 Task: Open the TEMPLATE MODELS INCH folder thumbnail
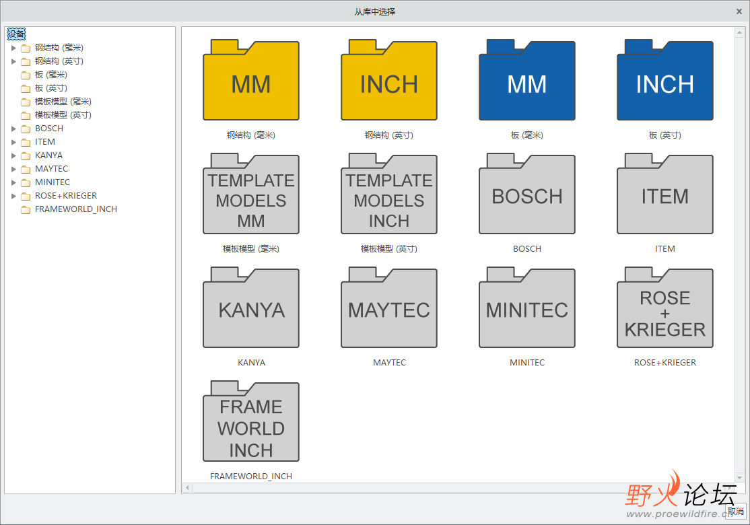[389, 194]
